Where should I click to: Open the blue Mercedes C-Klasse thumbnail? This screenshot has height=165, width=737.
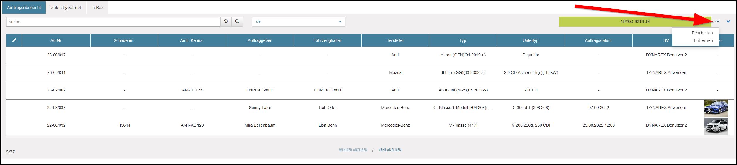point(716,108)
